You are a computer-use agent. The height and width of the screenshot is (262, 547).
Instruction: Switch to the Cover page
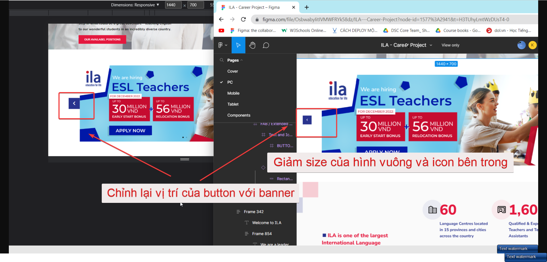[x=232, y=71]
